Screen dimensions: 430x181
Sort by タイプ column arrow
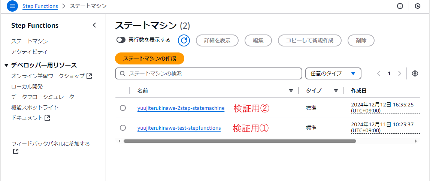[x=336, y=91]
